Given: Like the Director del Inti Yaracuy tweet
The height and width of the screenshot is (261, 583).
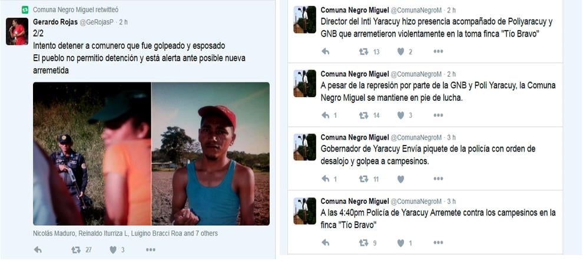Looking at the screenshot, I should point(400,52).
